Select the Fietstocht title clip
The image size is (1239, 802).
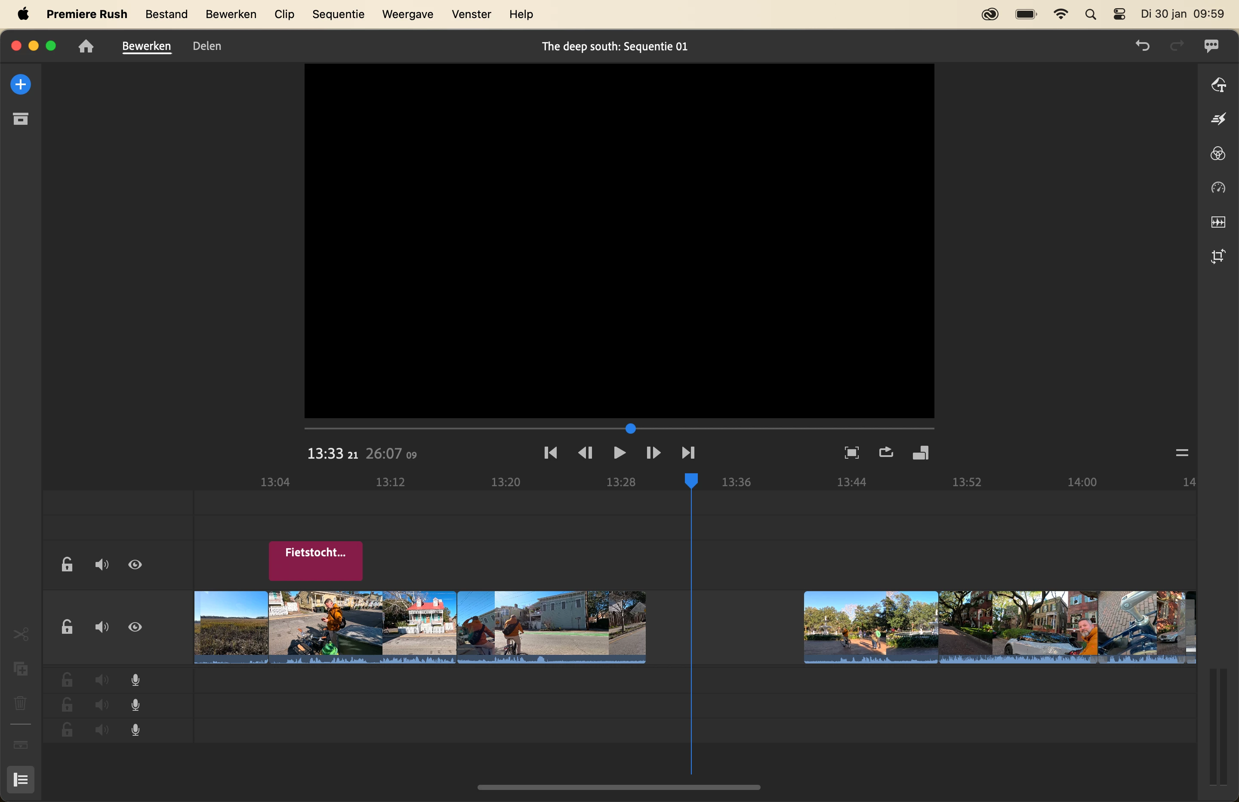click(x=315, y=561)
